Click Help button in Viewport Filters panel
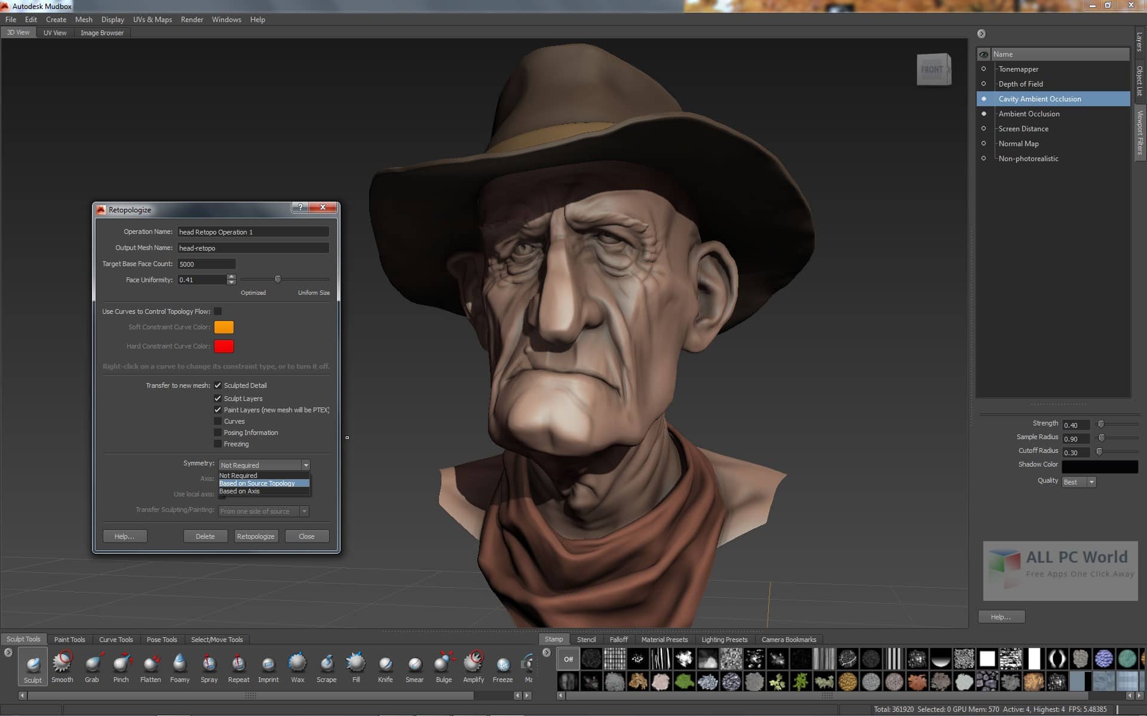Viewport: 1147px width, 716px height. click(1001, 616)
